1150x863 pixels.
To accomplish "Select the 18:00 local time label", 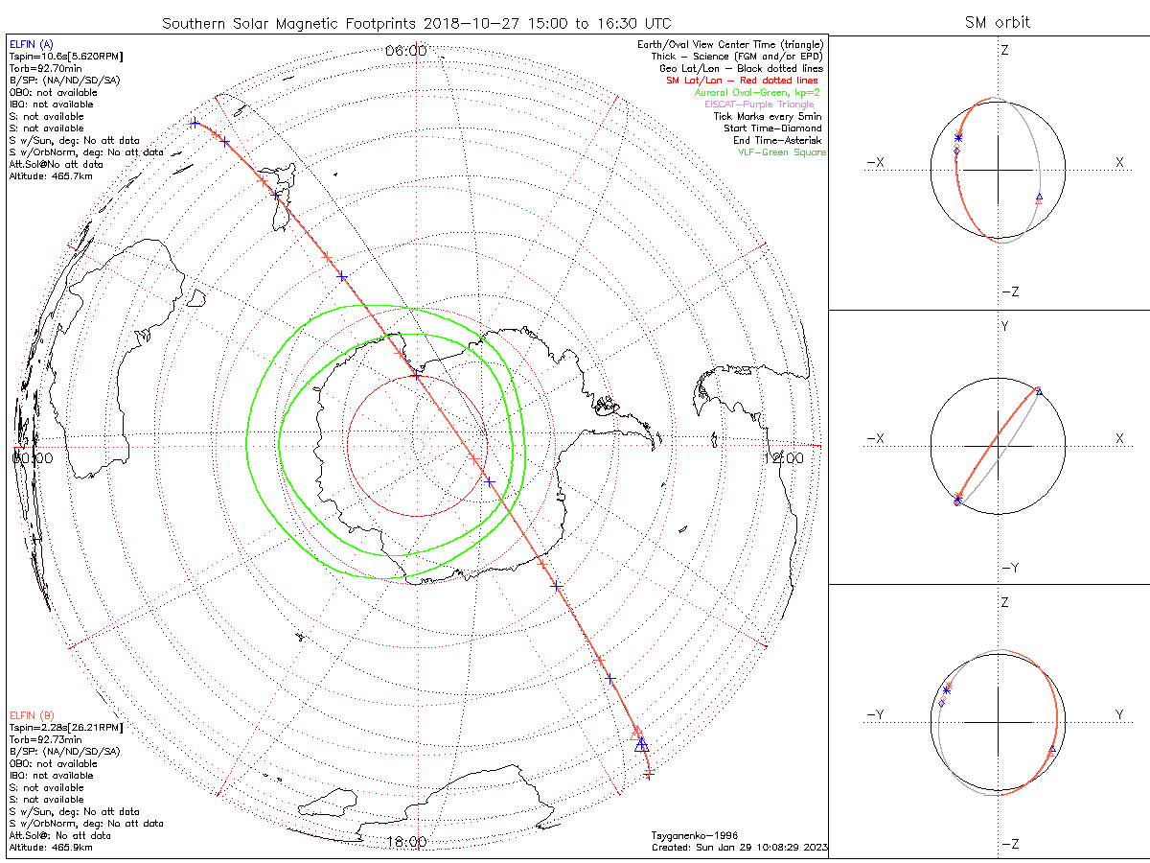I will pyautogui.click(x=405, y=842).
